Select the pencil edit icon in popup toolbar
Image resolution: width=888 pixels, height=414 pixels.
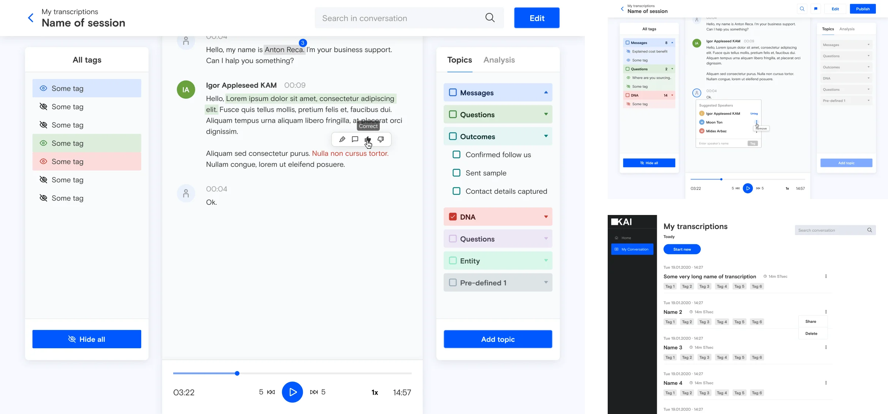coord(342,139)
